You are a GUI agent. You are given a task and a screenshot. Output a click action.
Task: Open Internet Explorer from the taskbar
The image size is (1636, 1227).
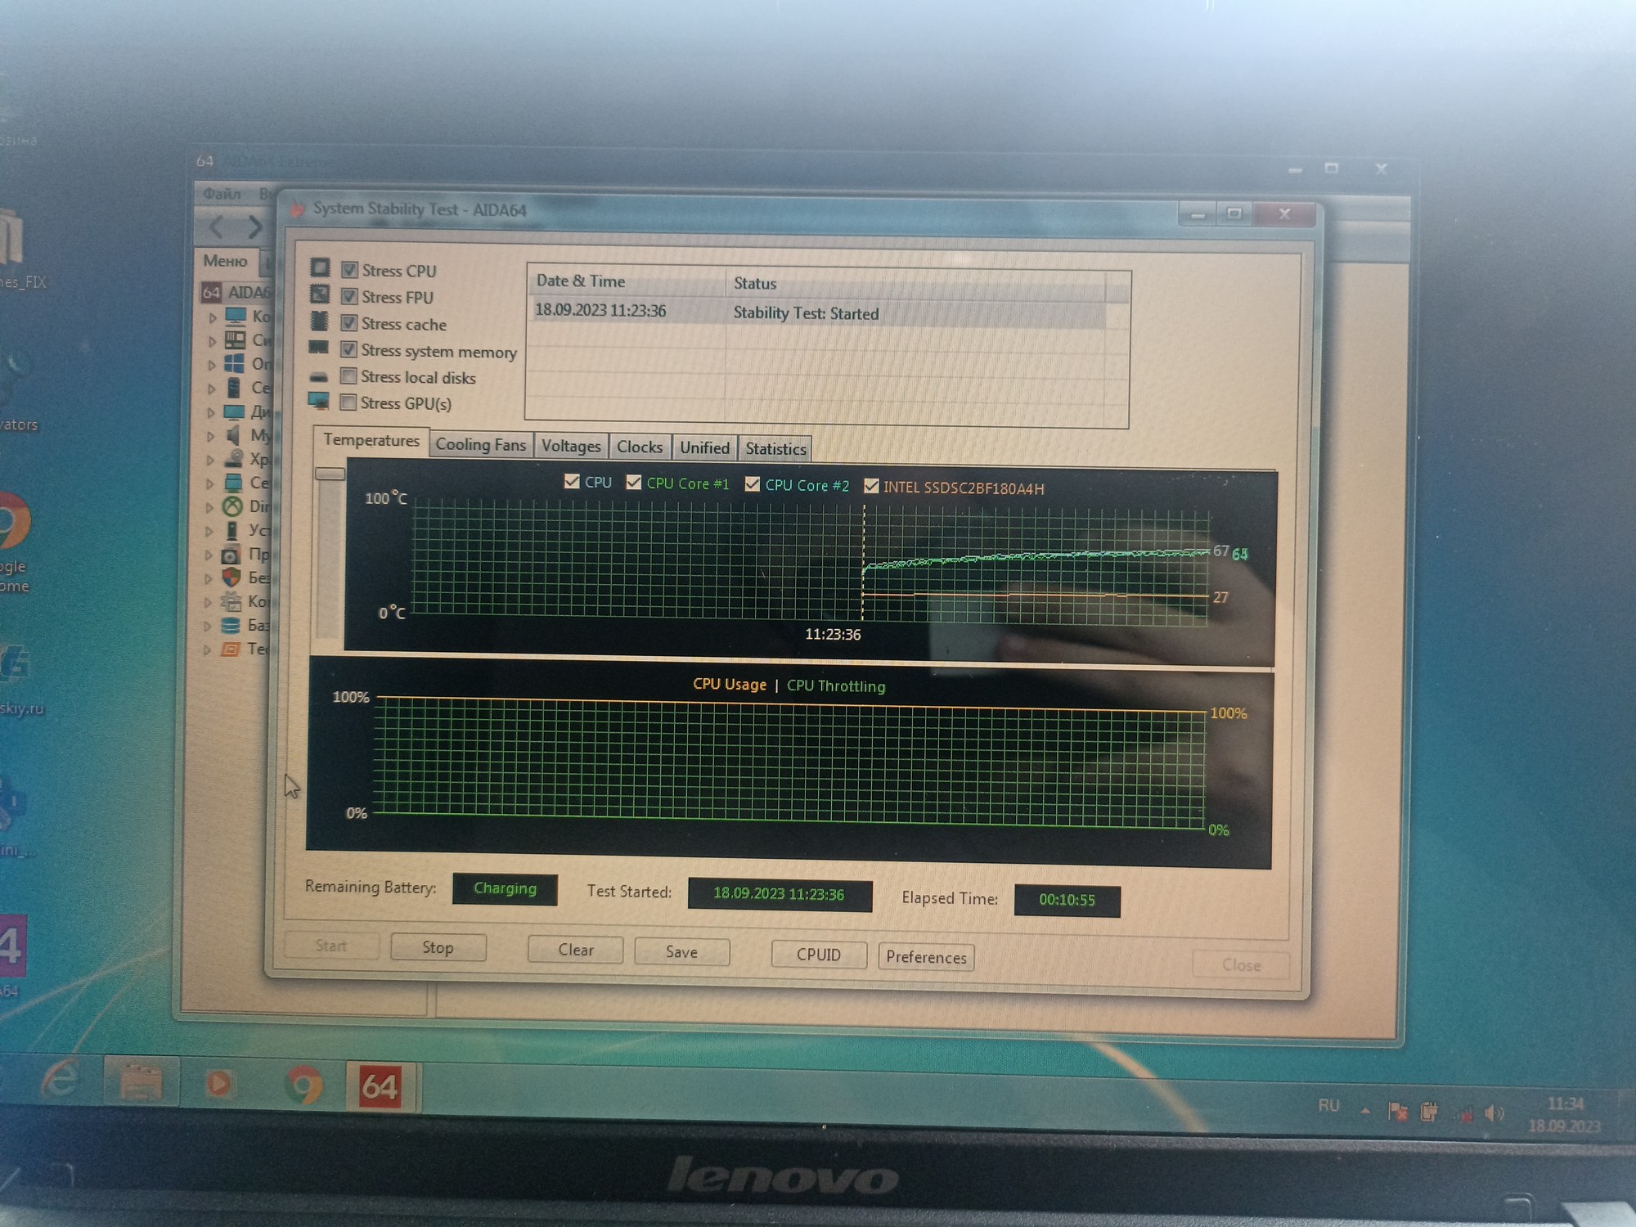pyautogui.click(x=61, y=1077)
